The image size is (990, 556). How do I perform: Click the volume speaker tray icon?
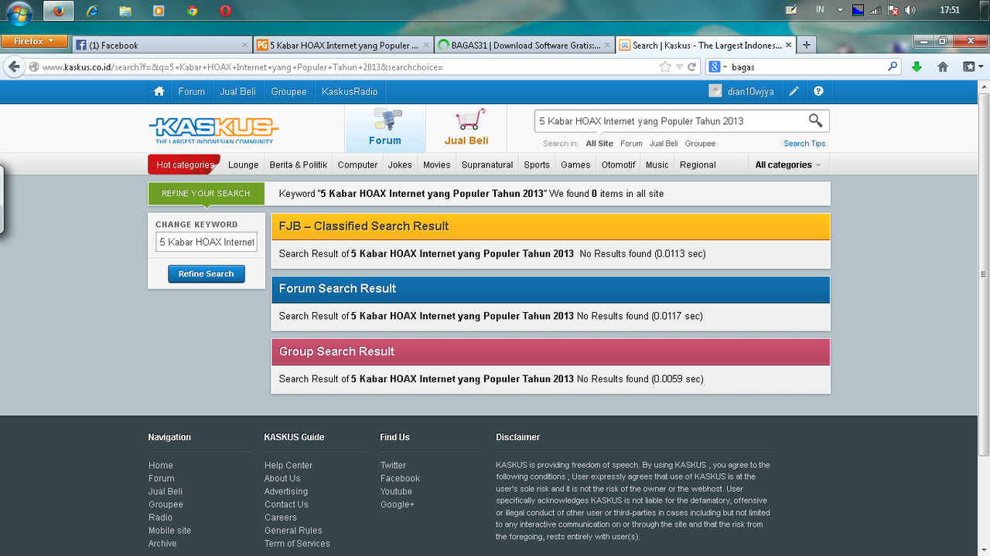pyautogui.click(x=910, y=11)
